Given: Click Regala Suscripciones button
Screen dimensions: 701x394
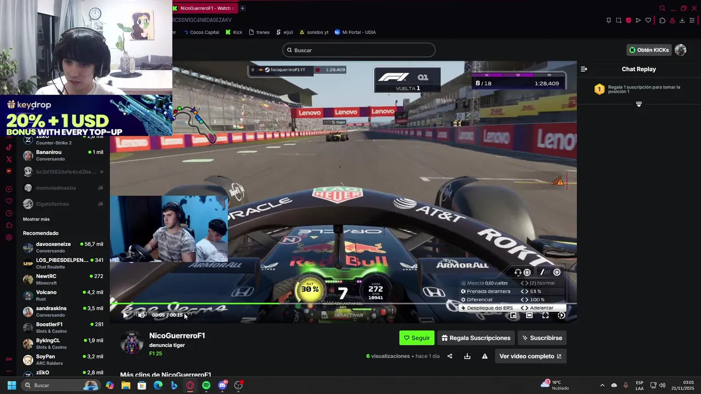Looking at the screenshot, I should point(476,338).
